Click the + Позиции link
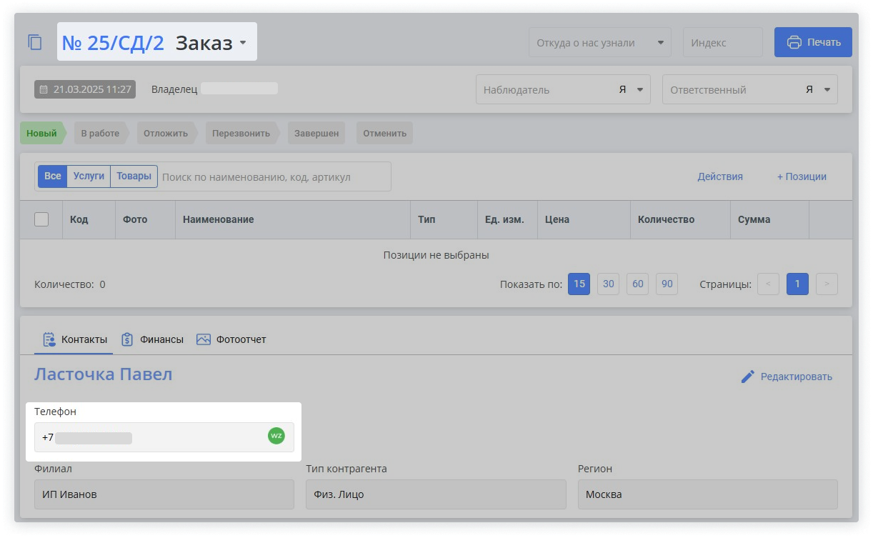 801,176
